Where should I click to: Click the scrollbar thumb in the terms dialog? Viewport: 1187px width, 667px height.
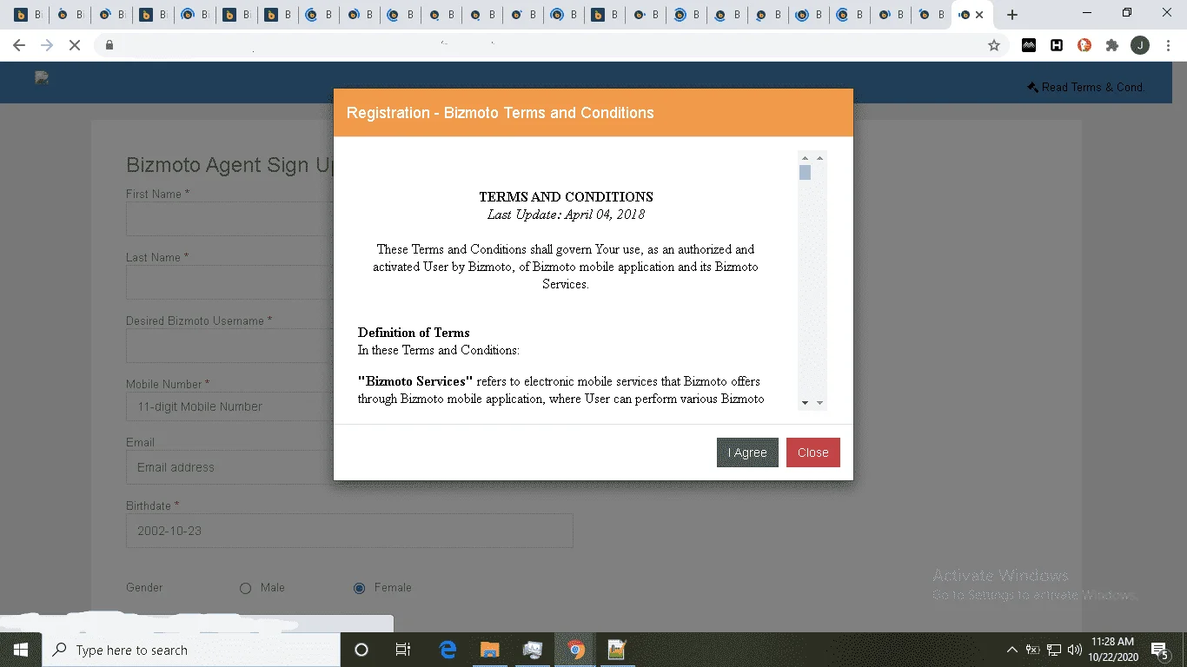pos(806,172)
